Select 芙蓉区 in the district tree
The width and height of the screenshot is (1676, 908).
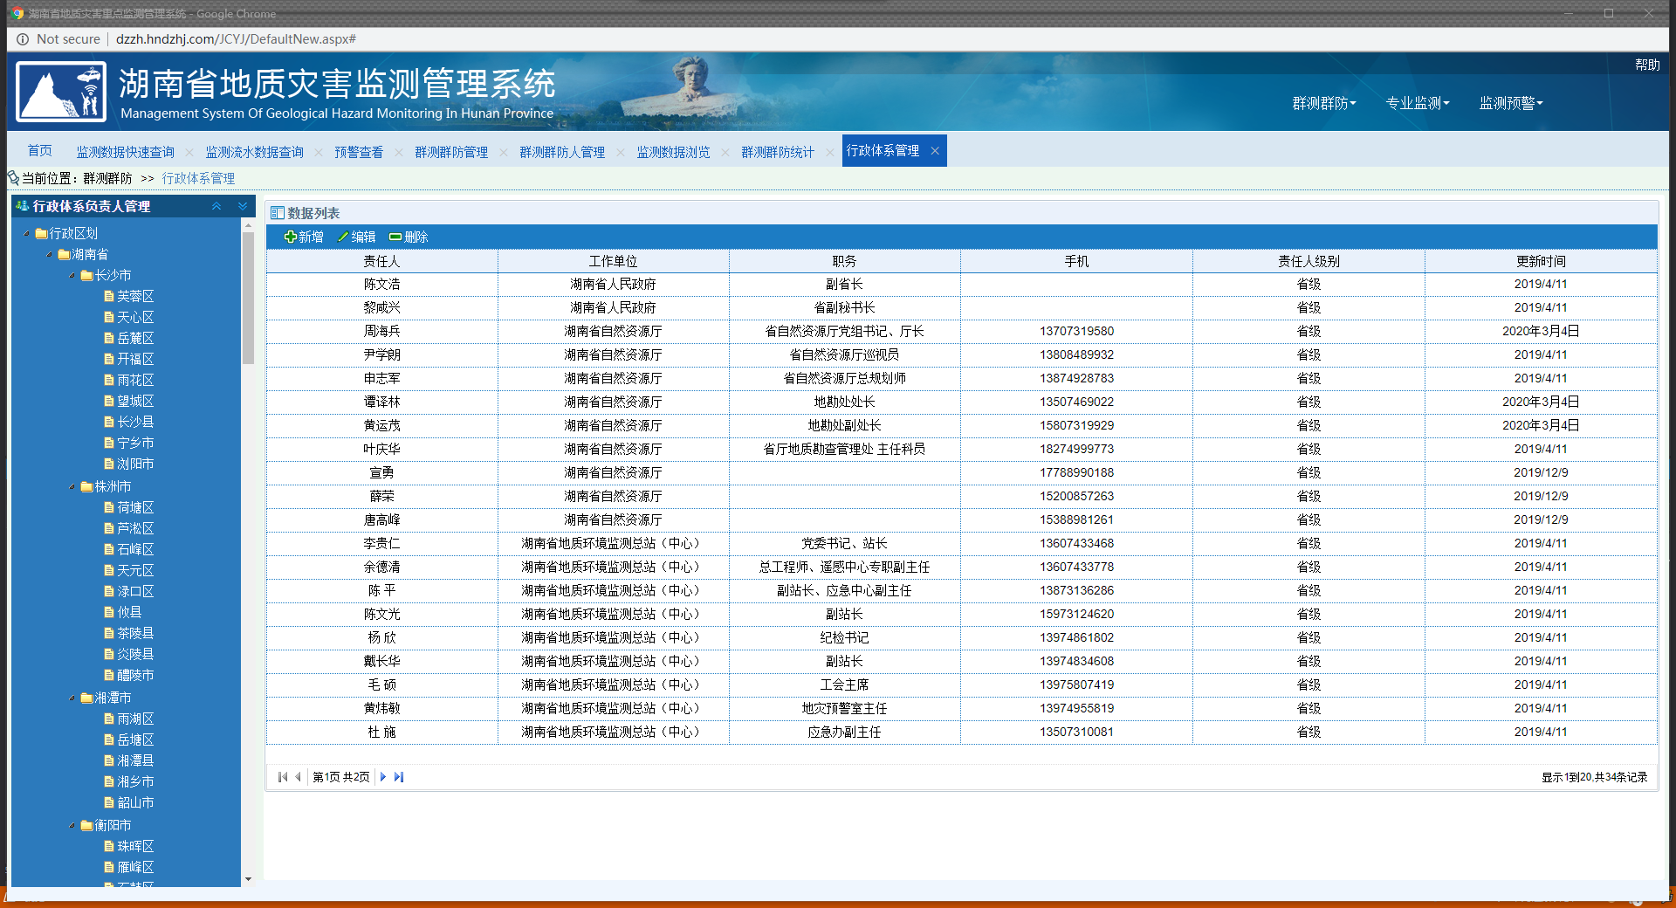[x=135, y=296]
